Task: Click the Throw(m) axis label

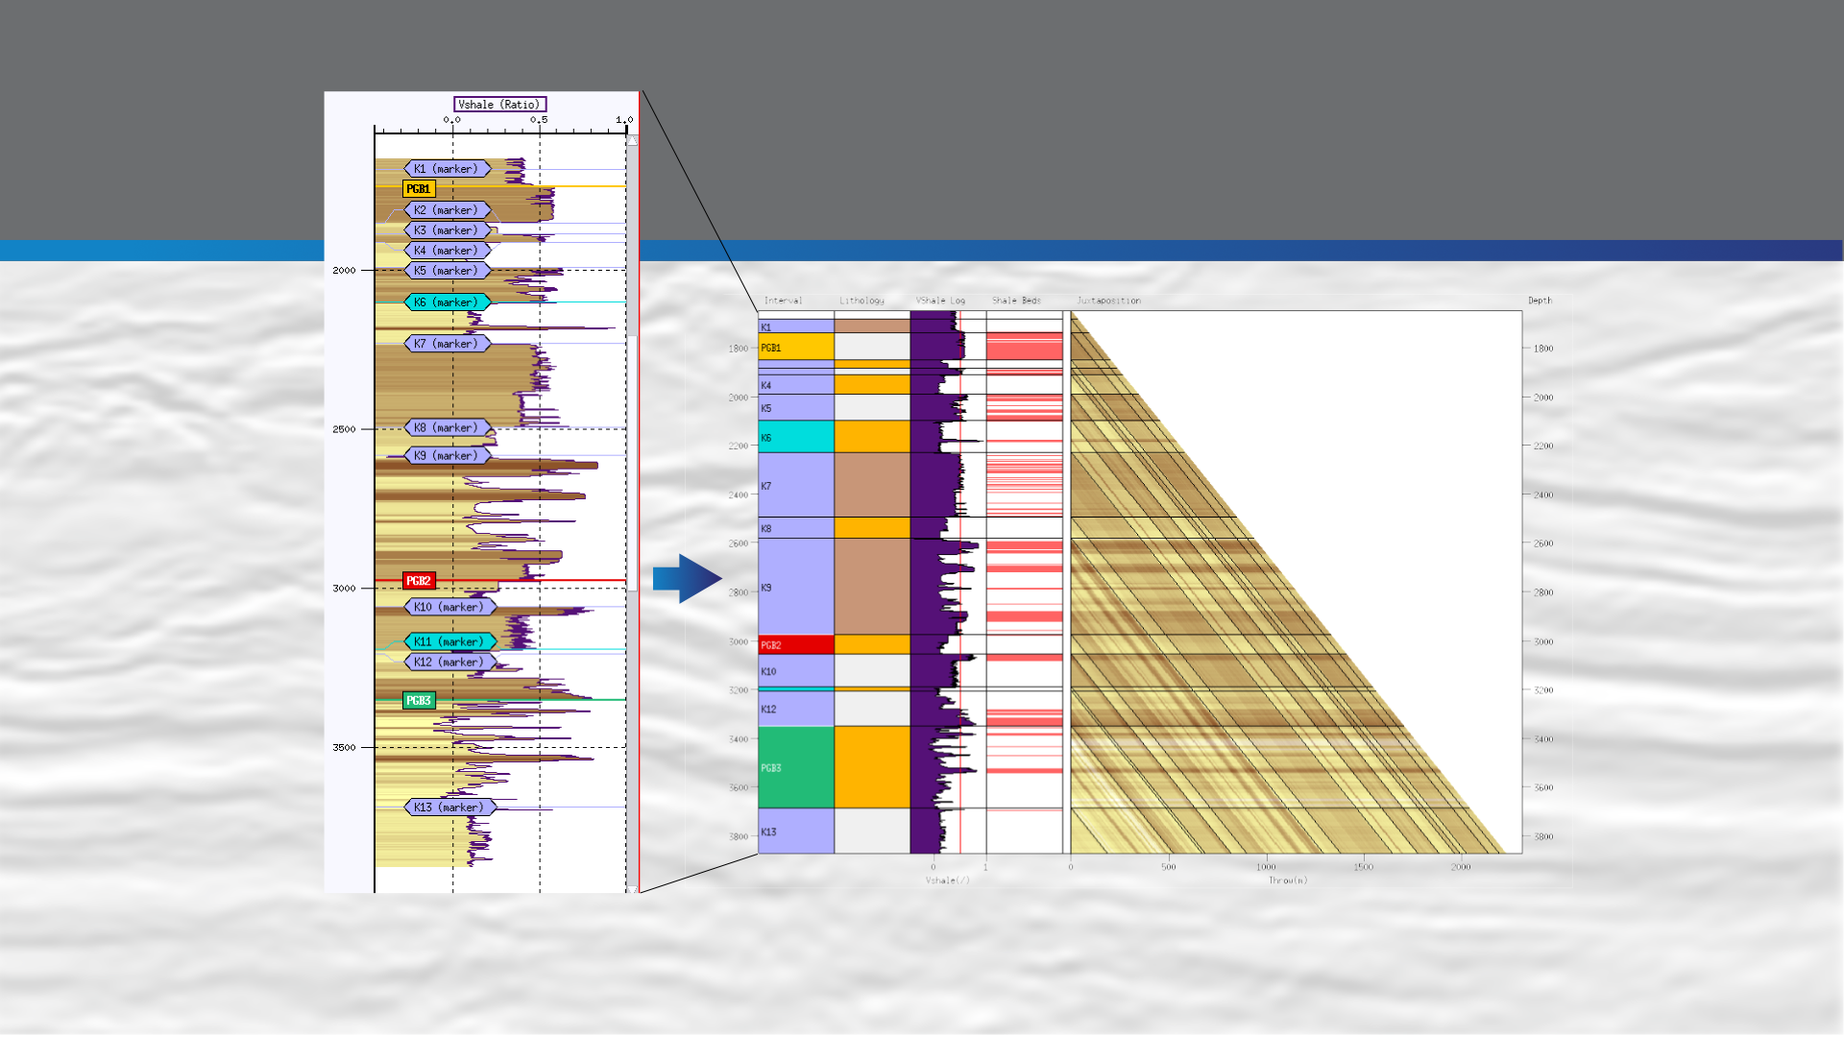Action: click(x=1288, y=880)
